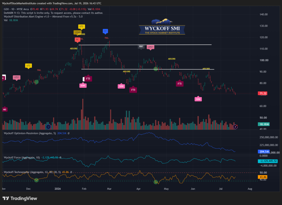Click the DeMARK 9-13 indicator legend line
282x205 pixels.
pos(53,13)
